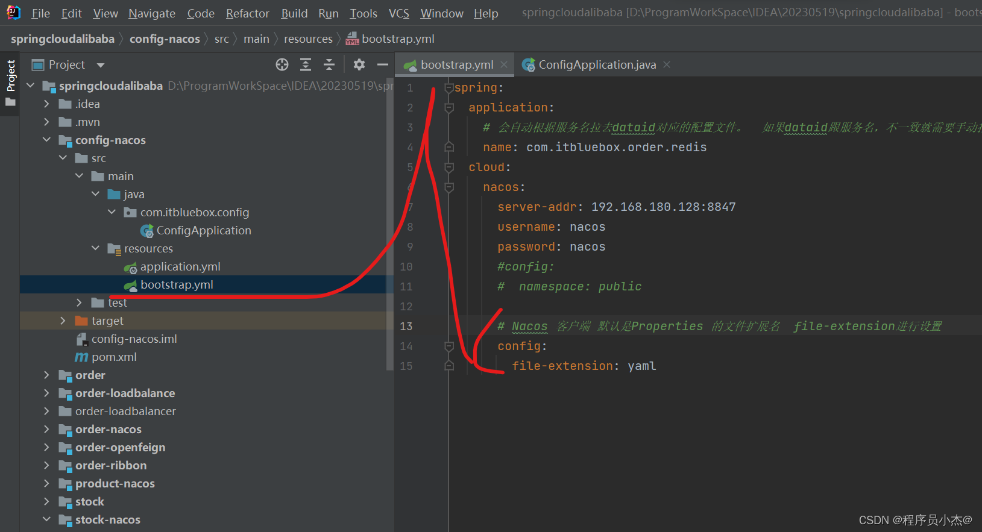This screenshot has width=982, height=532.
Task: Collapse the stock-nacos module
Action: click(47, 519)
